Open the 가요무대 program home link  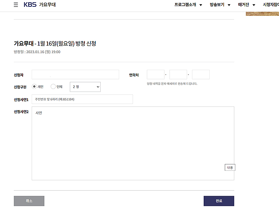tap(48, 5)
